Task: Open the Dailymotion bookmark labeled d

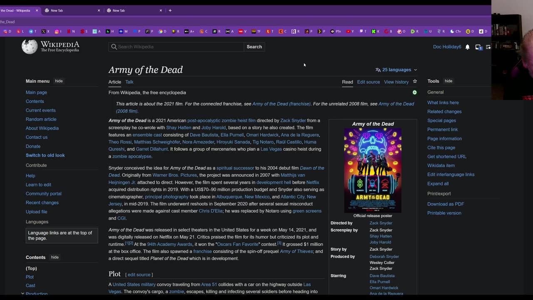Action: tap(483, 31)
